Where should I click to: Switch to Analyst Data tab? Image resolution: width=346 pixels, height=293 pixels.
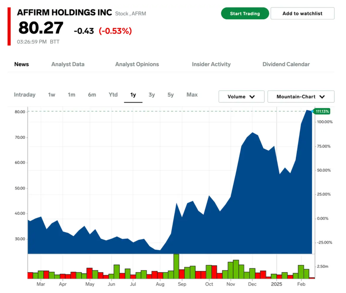(68, 64)
